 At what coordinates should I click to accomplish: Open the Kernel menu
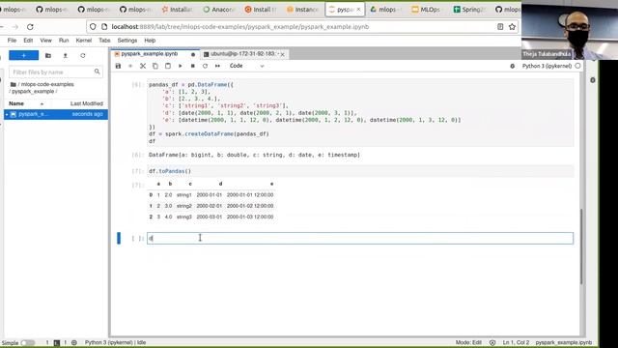(84, 41)
